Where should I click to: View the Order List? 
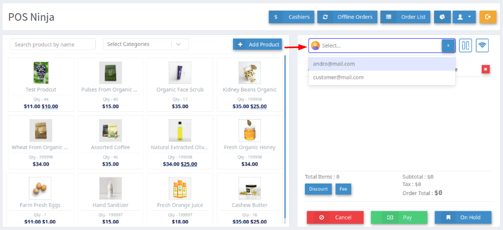point(405,17)
